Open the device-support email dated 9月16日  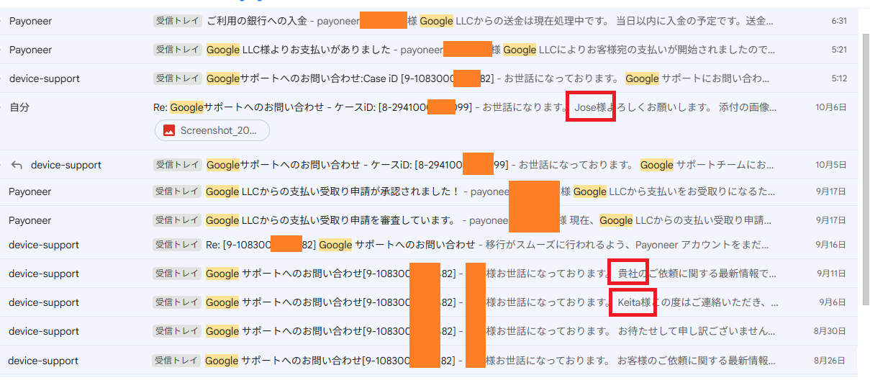click(429, 245)
